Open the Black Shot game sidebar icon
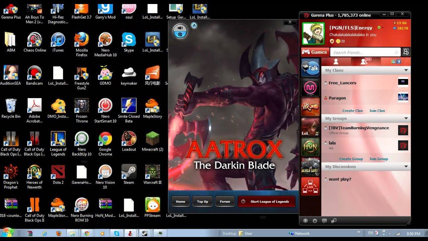The image size is (428, 241). (311, 166)
